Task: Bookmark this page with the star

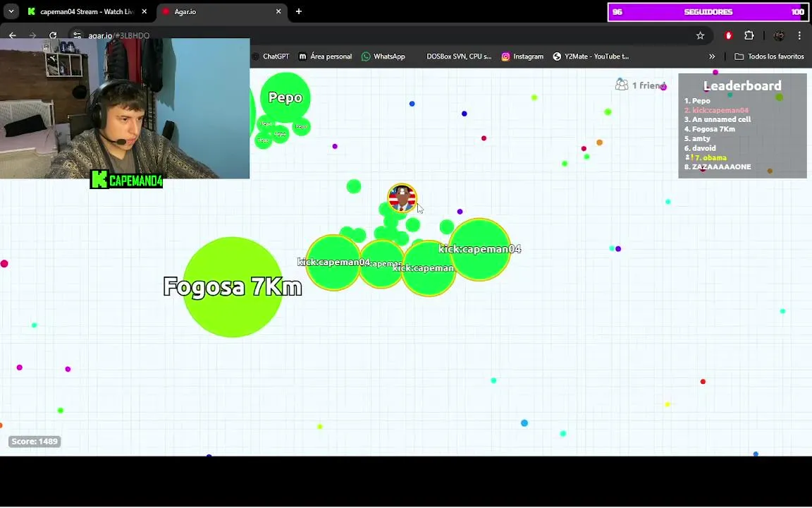Action: 700,35
